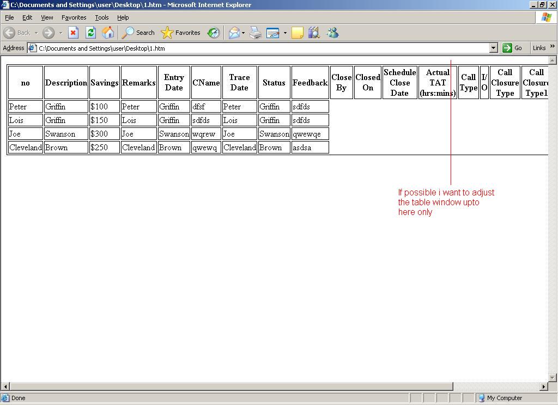The height and width of the screenshot is (405, 558).
Task: Select the "qwewqe" feedback cell
Action: coord(310,134)
